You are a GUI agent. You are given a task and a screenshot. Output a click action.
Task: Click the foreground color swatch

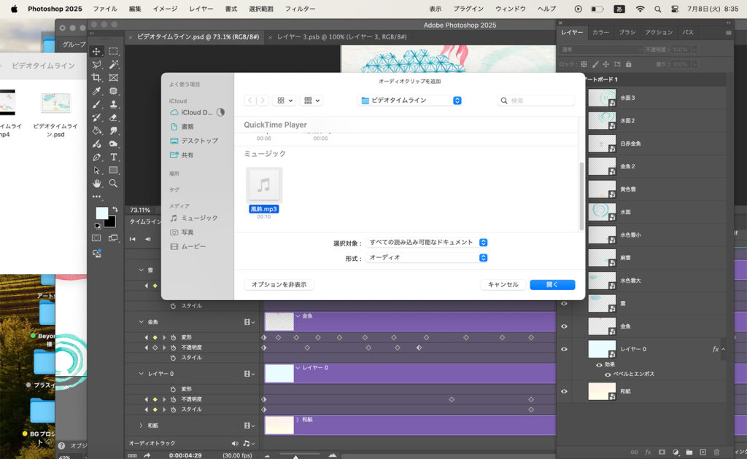tap(101, 213)
